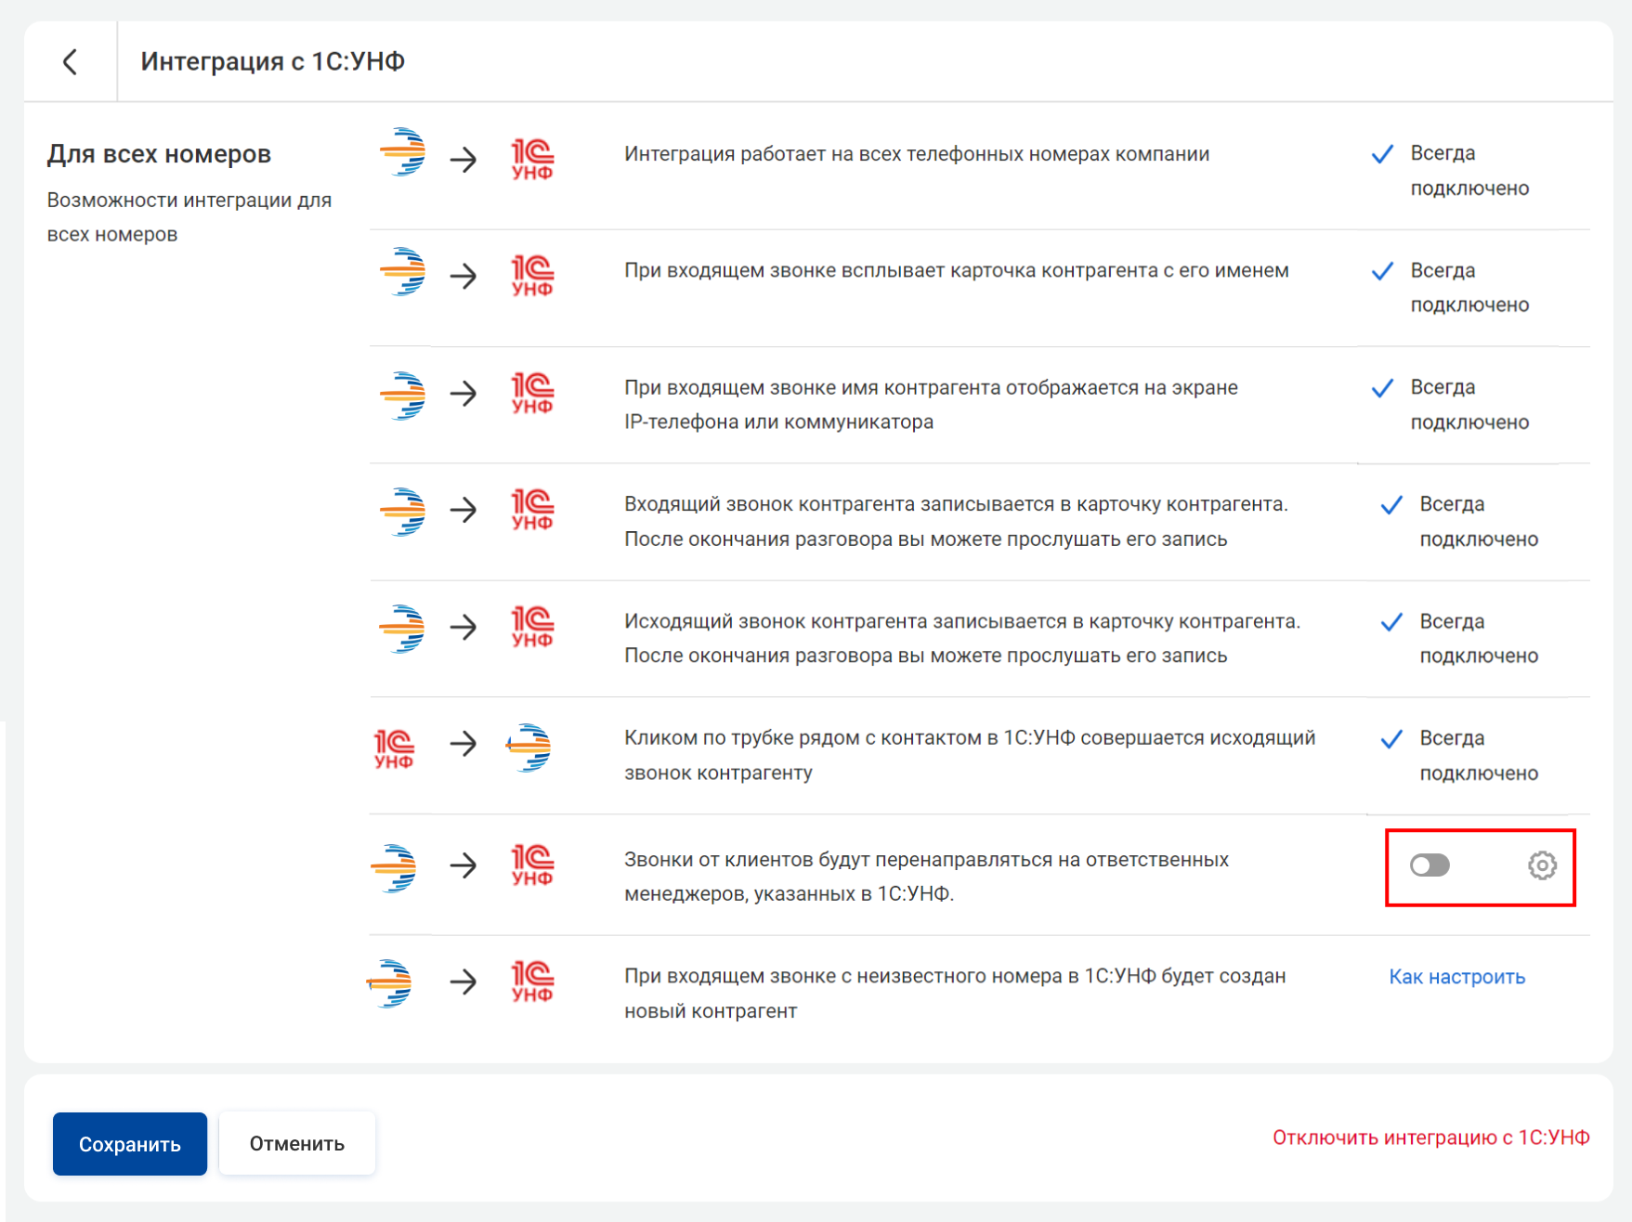Click the telephony logo in the 'IP-телефона или коммуникатора' row
The height and width of the screenshot is (1222, 1632).
pos(403,396)
